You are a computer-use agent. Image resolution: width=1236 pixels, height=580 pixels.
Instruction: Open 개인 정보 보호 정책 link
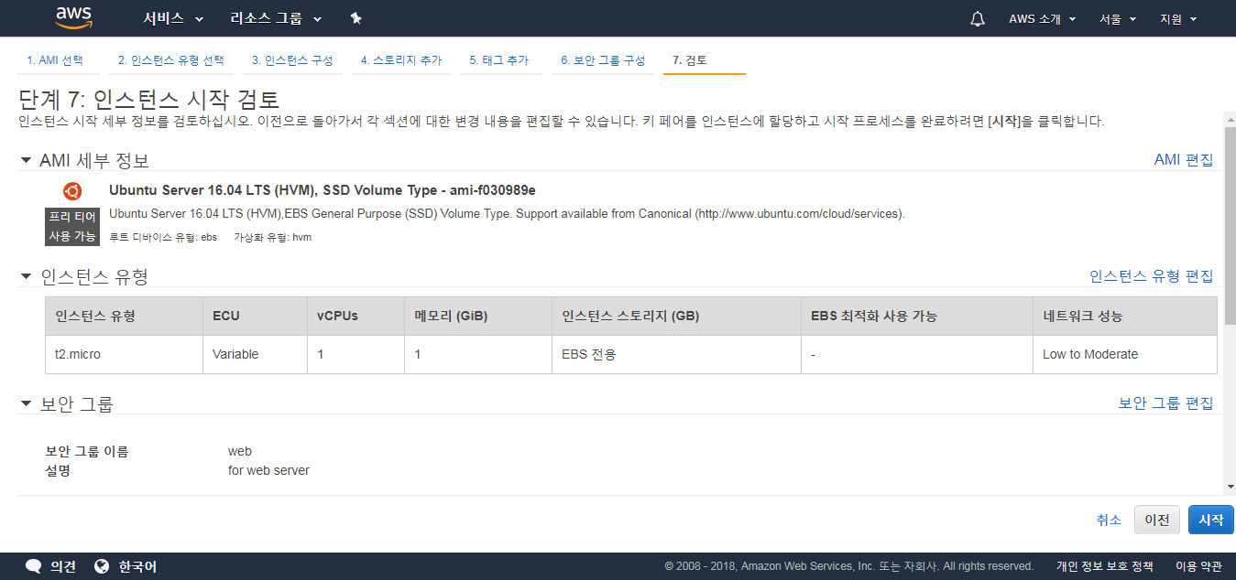click(x=1104, y=566)
